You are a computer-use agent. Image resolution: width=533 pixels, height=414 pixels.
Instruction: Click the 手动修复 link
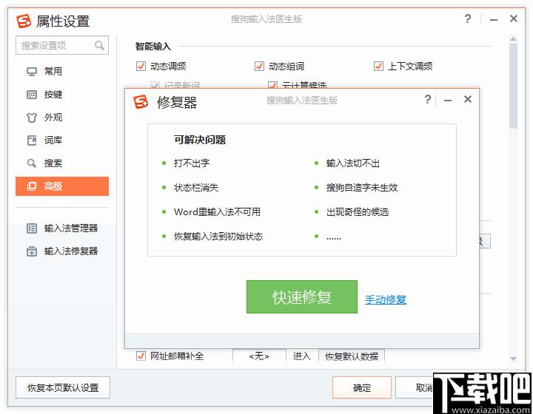[x=386, y=299]
